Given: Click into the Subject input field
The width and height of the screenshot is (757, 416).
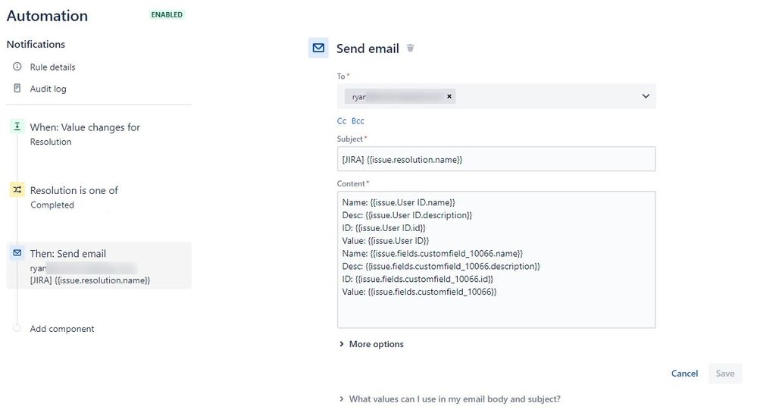Looking at the screenshot, I should pos(496,159).
